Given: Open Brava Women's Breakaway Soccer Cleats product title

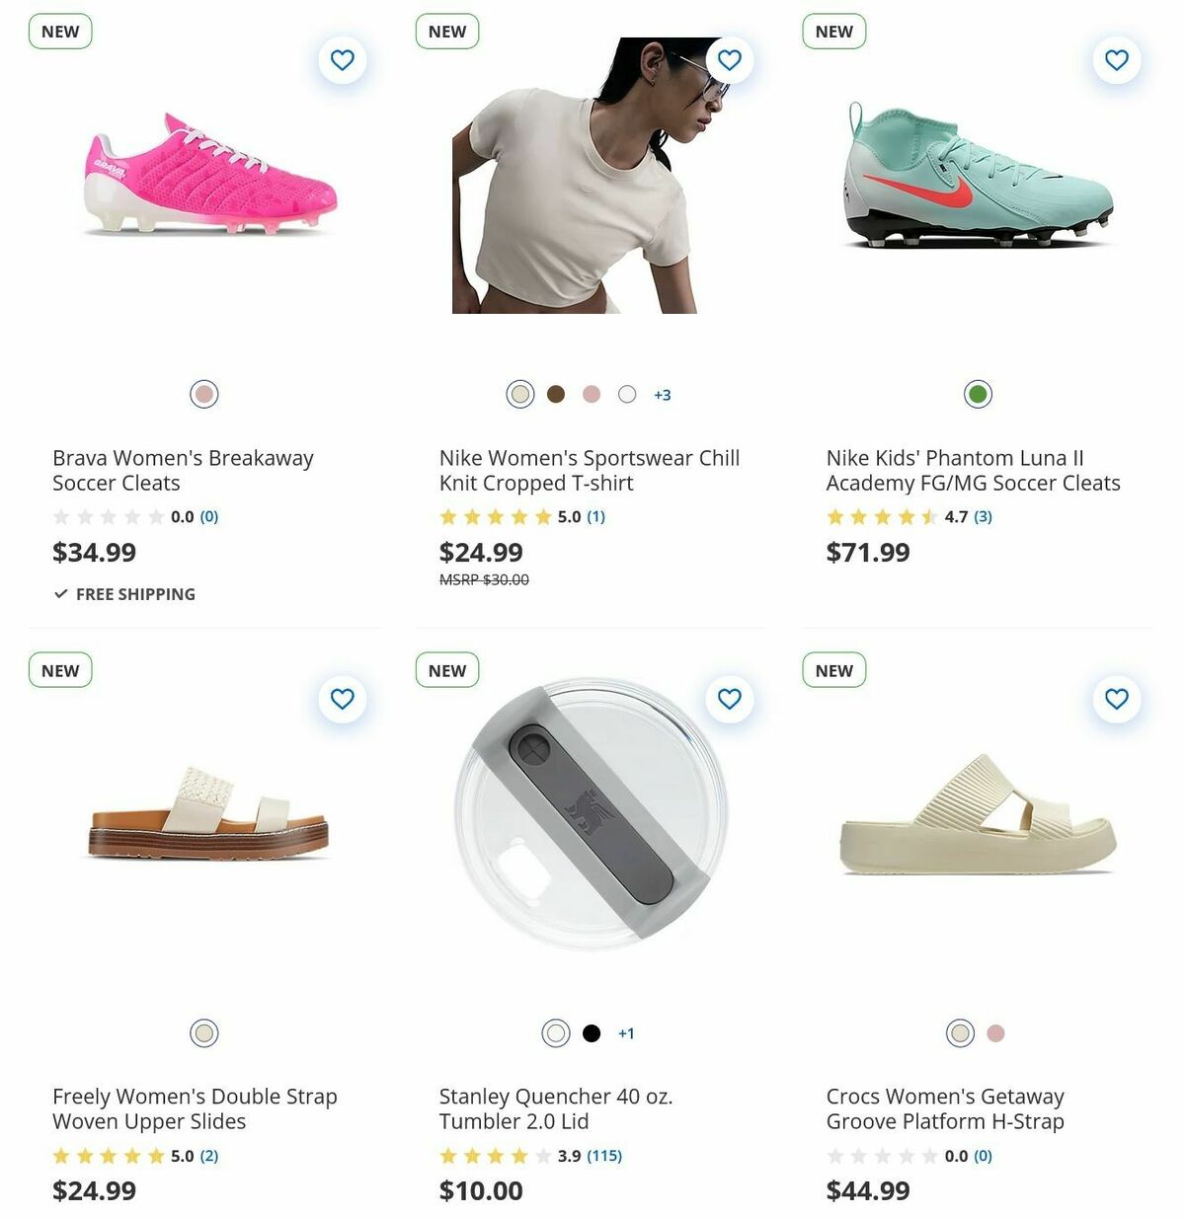Looking at the screenshot, I should pos(183,470).
